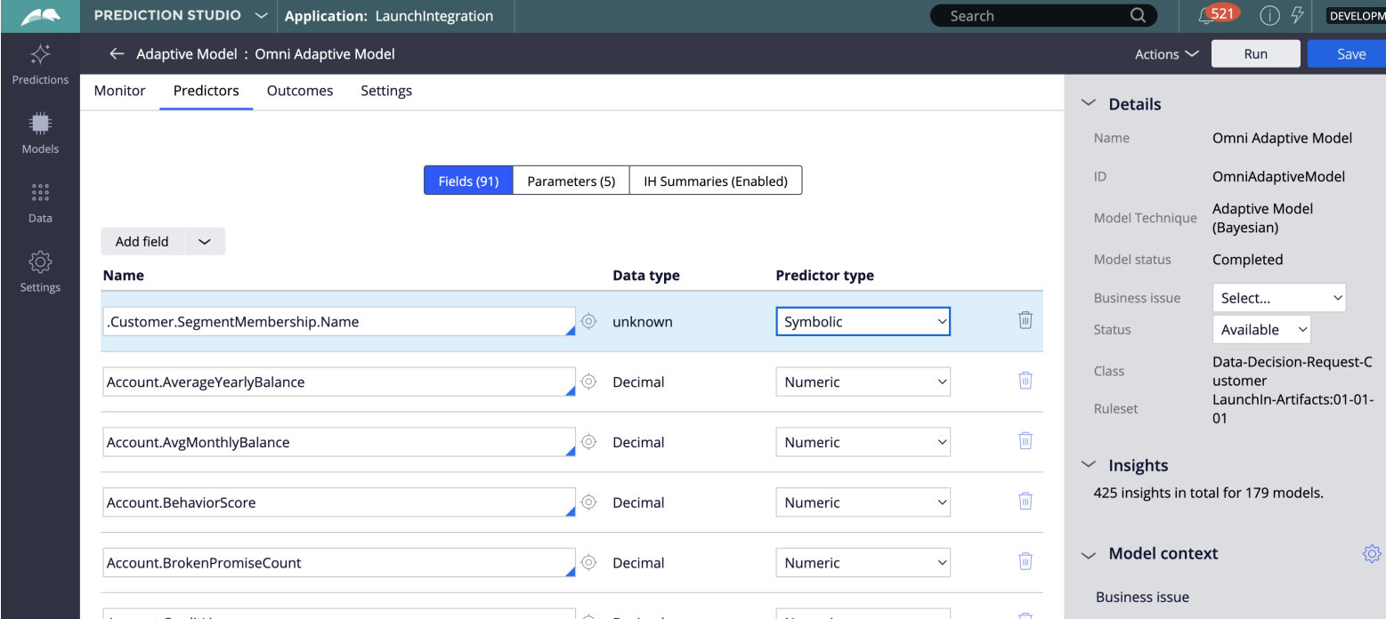Open Predictor type dropdown for Customer.SegmentMembership.Name
The width and height of the screenshot is (1386, 619).
(x=863, y=322)
